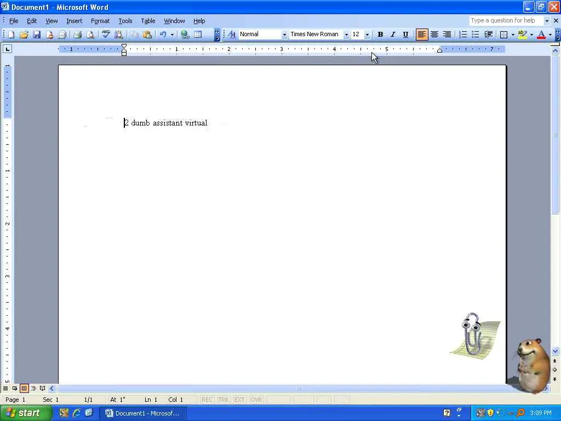The image size is (561, 421).
Task: Open the Format menu
Action: point(100,21)
